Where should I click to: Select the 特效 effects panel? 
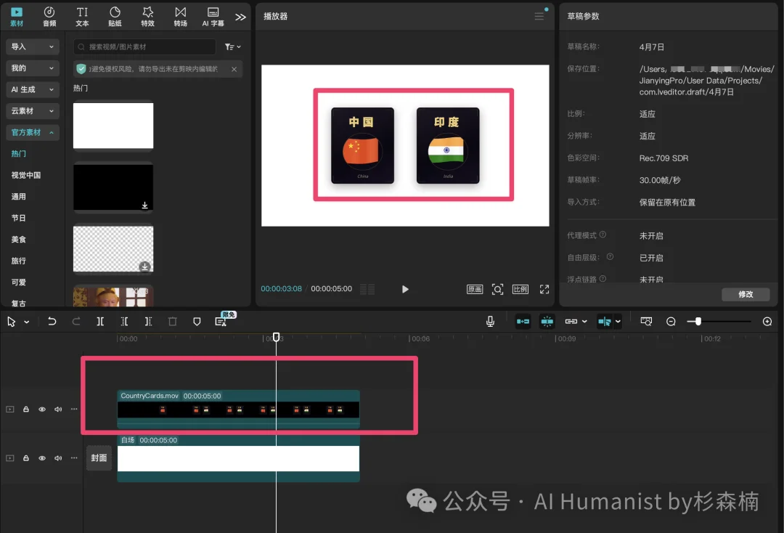147,16
